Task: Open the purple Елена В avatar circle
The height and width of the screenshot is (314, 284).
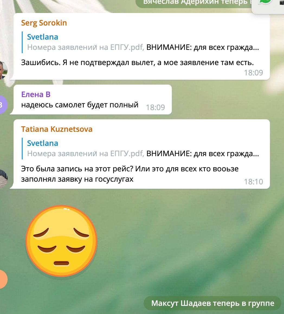Action: pos(4,105)
